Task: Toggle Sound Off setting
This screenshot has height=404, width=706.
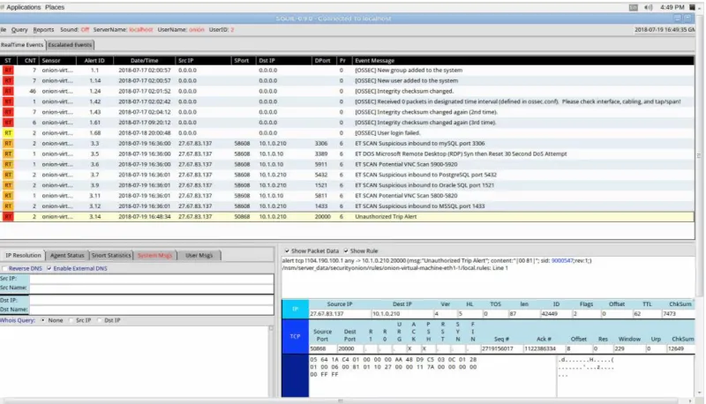Action: [85, 30]
